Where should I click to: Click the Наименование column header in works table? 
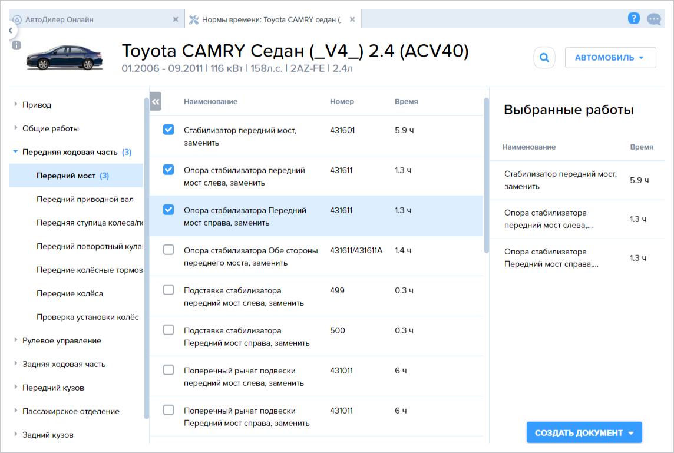click(x=211, y=101)
